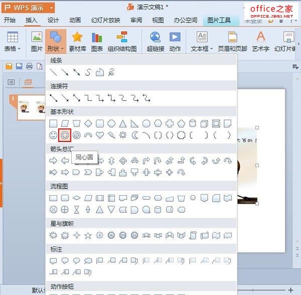Select the curve line tool
This screenshot has height=295, width=301.
tap(88, 72)
